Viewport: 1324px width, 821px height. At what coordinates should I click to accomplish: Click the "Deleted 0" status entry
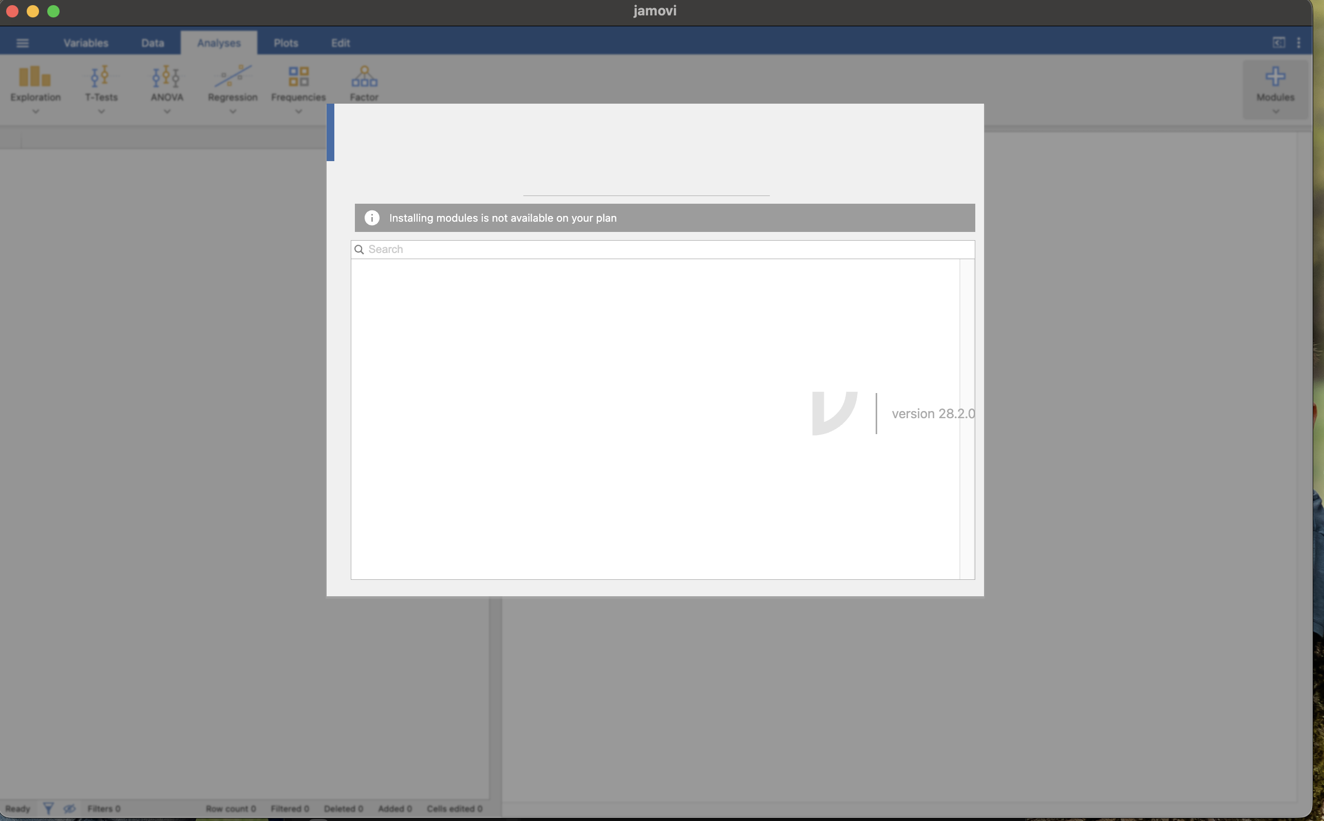click(344, 809)
